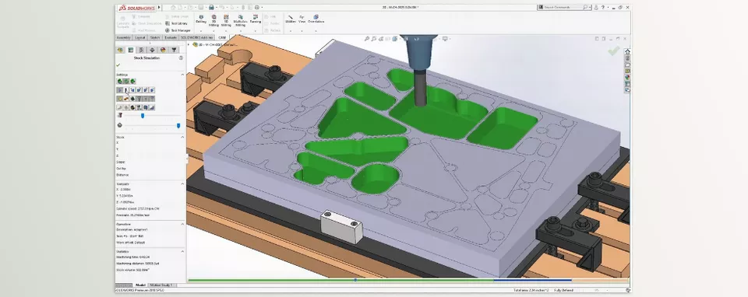
Task: Toggle the first button in the third Settings row
Action: pyautogui.click(x=120, y=99)
